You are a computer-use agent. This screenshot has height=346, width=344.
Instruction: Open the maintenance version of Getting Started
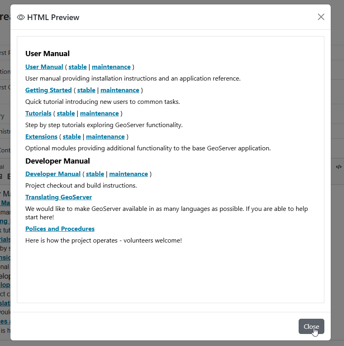(120, 90)
